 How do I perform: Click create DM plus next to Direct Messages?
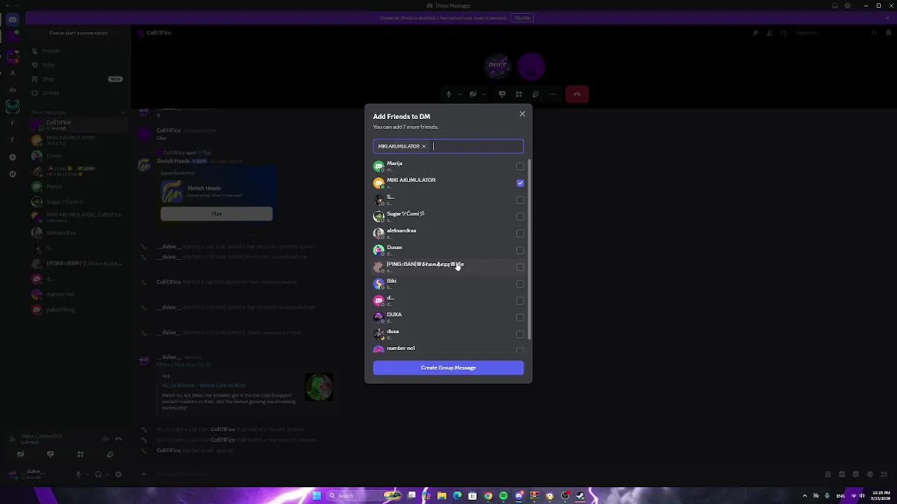tap(123, 112)
